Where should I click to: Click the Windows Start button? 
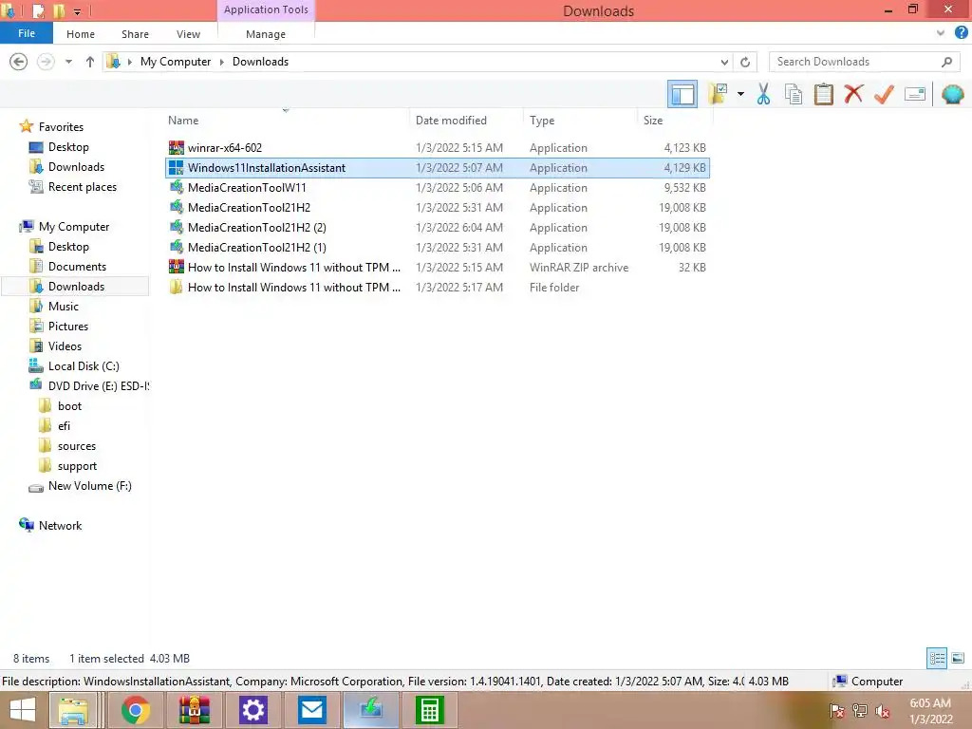[x=23, y=710]
